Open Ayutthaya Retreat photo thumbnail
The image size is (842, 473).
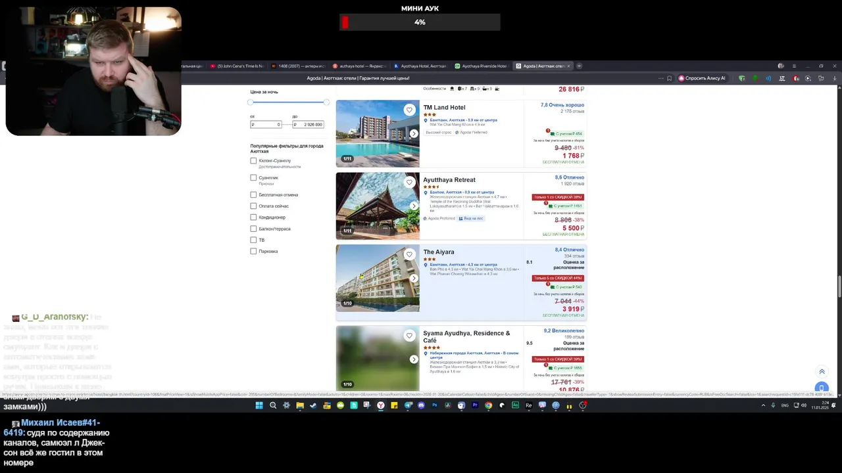pos(378,206)
